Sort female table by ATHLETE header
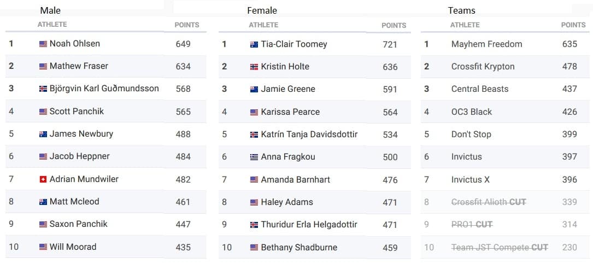The image size is (593, 264). (x=263, y=25)
